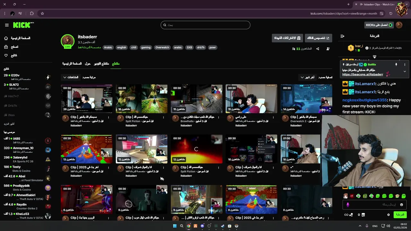Show more followed channels
Image resolution: width=411 pixels, height=231 pixels.
pos(9,124)
